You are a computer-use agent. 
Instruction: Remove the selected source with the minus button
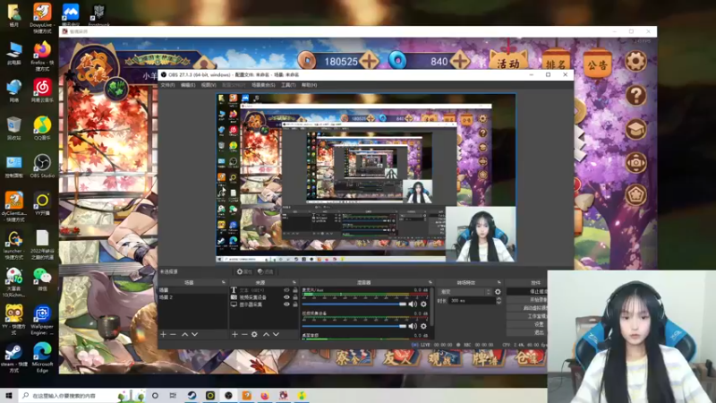[244, 334]
